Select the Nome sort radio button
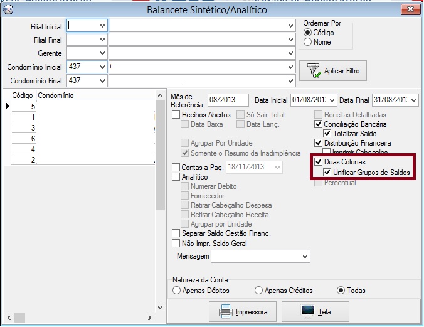The width and height of the screenshot is (424, 327). click(307, 42)
